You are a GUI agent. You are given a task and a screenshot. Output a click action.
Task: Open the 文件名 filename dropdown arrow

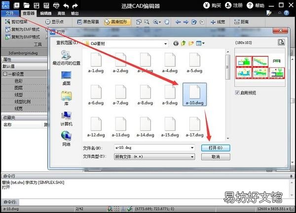point(192,148)
